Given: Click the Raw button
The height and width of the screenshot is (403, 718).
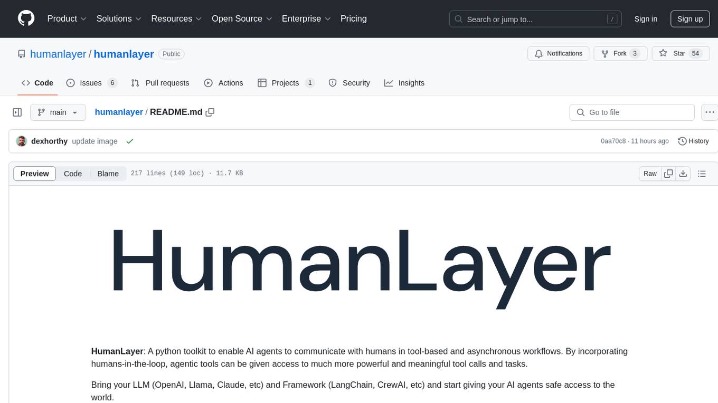Looking at the screenshot, I should 650,174.
